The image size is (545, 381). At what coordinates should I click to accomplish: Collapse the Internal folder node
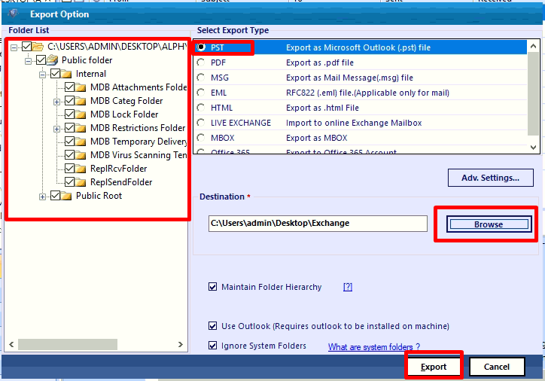click(x=42, y=75)
